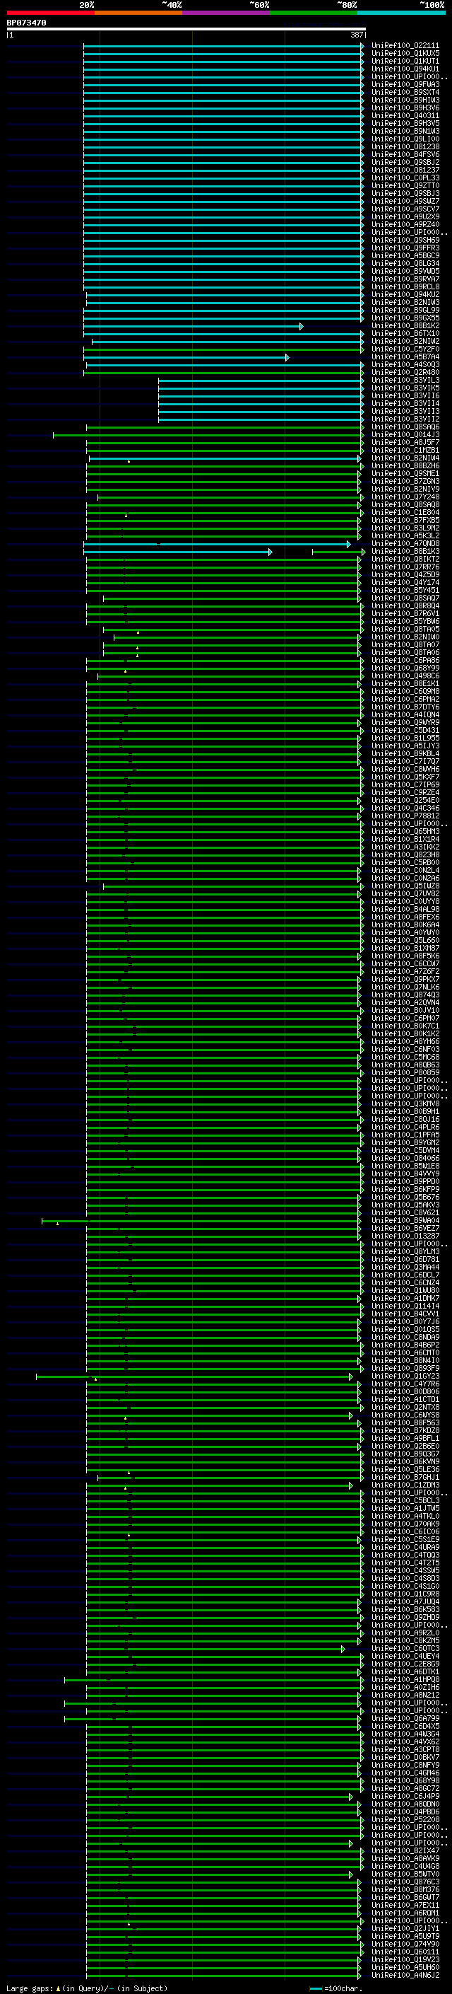Select the UniRef100_Q60111 label
This screenshot has height=1994, width=452.
point(405,1952)
